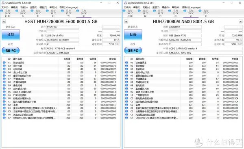Click CrystalDiskInfo app icon in right title bar

125,3
